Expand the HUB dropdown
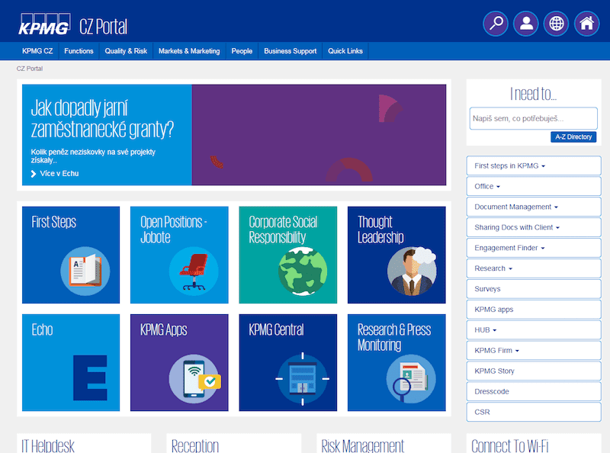Screen dimensions: 610x453 [533, 330]
